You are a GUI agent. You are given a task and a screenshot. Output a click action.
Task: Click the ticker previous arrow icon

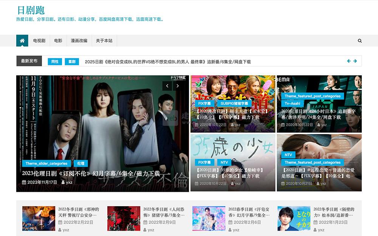[x=349, y=61]
